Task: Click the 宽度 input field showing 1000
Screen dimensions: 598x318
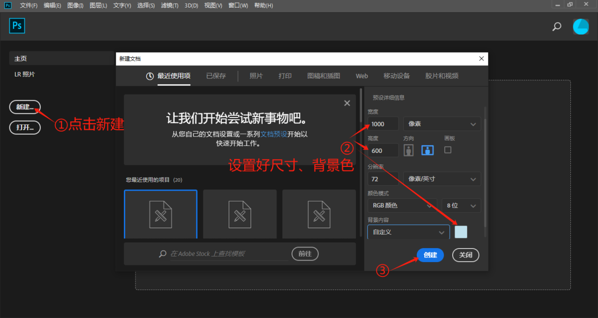Action: pyautogui.click(x=383, y=124)
